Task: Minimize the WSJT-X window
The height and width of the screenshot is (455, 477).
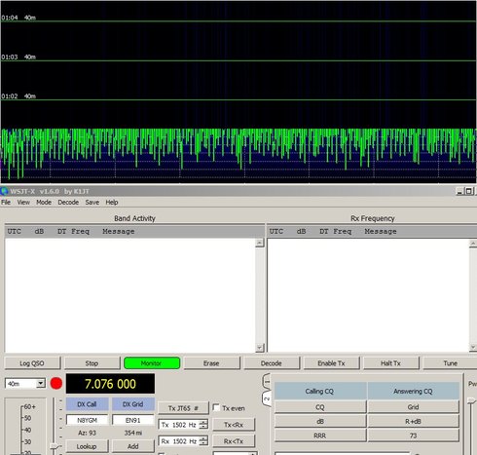Action: click(459, 191)
